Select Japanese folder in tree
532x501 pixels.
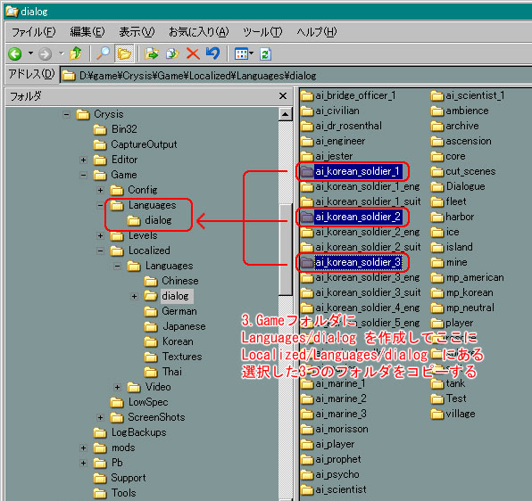[175, 326]
